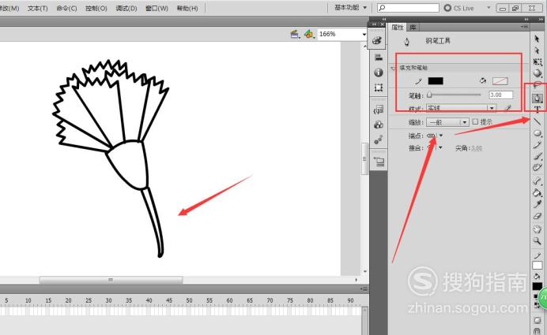Screen dimensions: 547x335
Task: Click the toolbox white stroke color swatch
Action: click(538, 265)
